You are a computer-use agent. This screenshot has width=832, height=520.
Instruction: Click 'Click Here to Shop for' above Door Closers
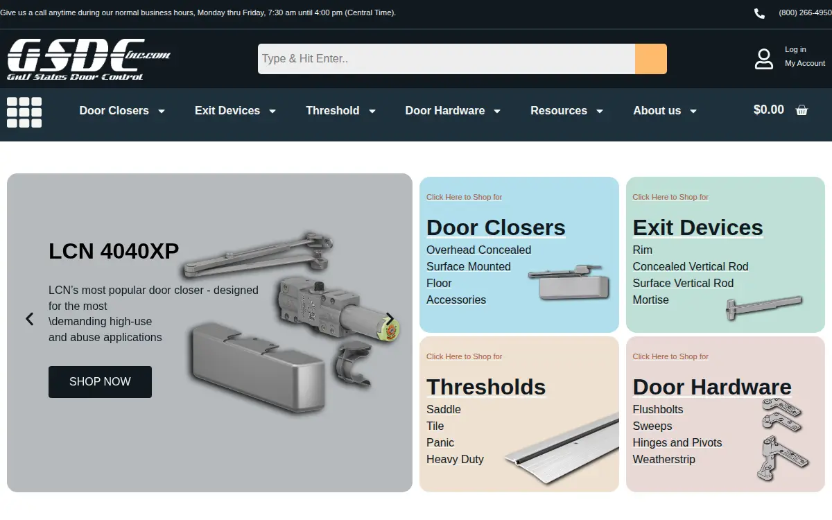tap(464, 197)
